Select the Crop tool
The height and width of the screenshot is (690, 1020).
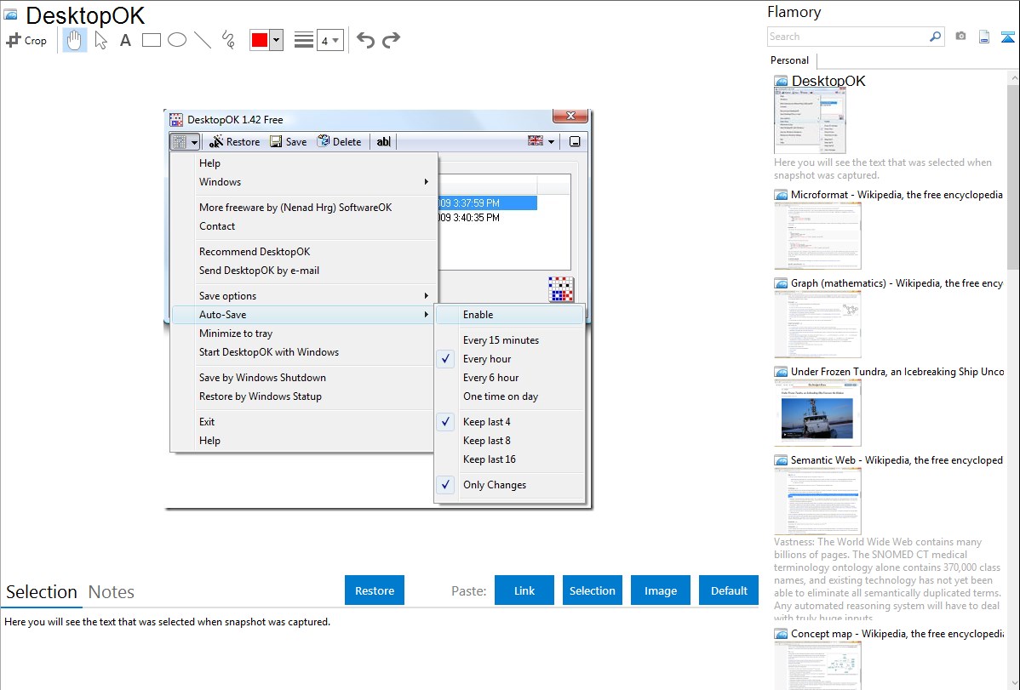[x=26, y=40]
